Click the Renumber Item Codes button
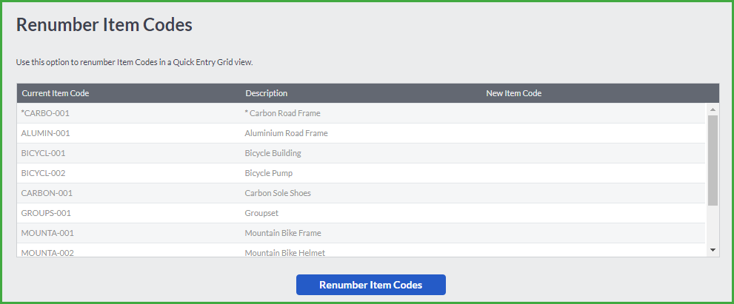Viewport: 734px width, 304px height. [371, 285]
